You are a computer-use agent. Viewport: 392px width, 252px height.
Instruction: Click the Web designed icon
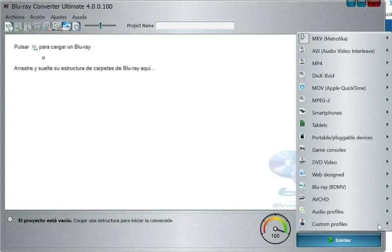(x=302, y=173)
